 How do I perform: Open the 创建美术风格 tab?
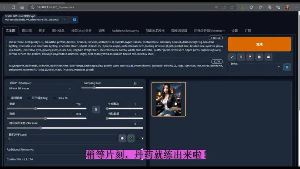155,31
